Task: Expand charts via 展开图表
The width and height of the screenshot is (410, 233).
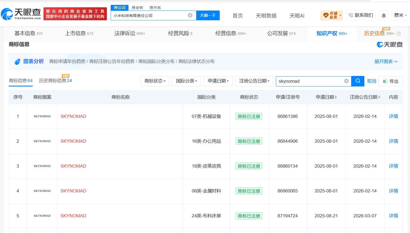Action: click(x=386, y=62)
